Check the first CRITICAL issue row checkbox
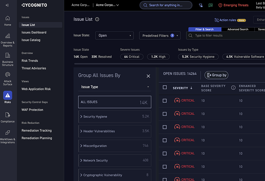The height and width of the screenshot is (181, 265). tap(165, 101)
